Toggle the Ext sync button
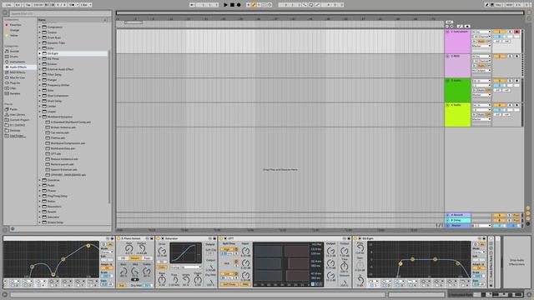534x300 pixels. tap(18, 5)
